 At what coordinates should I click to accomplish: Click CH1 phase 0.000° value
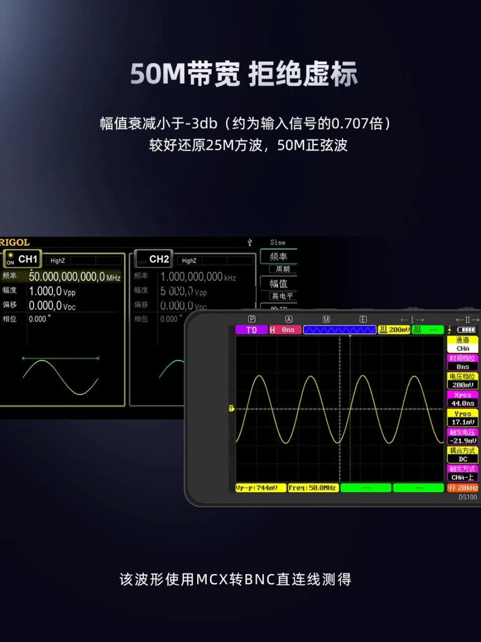39,319
